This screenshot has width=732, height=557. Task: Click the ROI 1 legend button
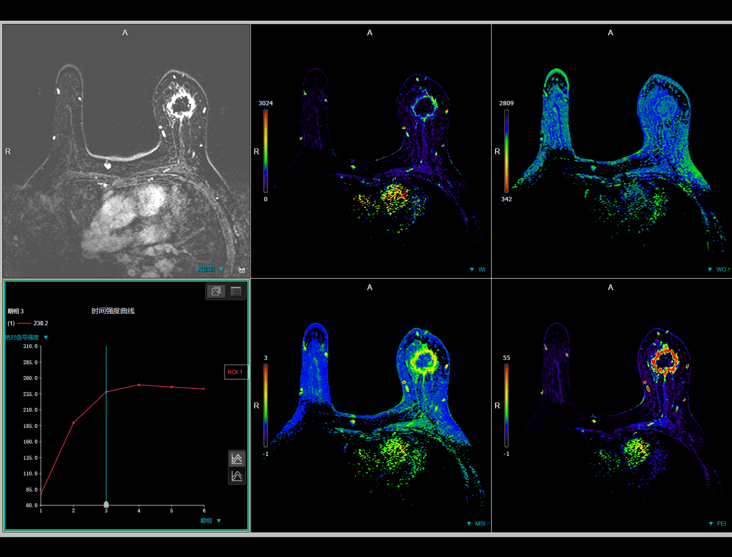tap(235, 372)
